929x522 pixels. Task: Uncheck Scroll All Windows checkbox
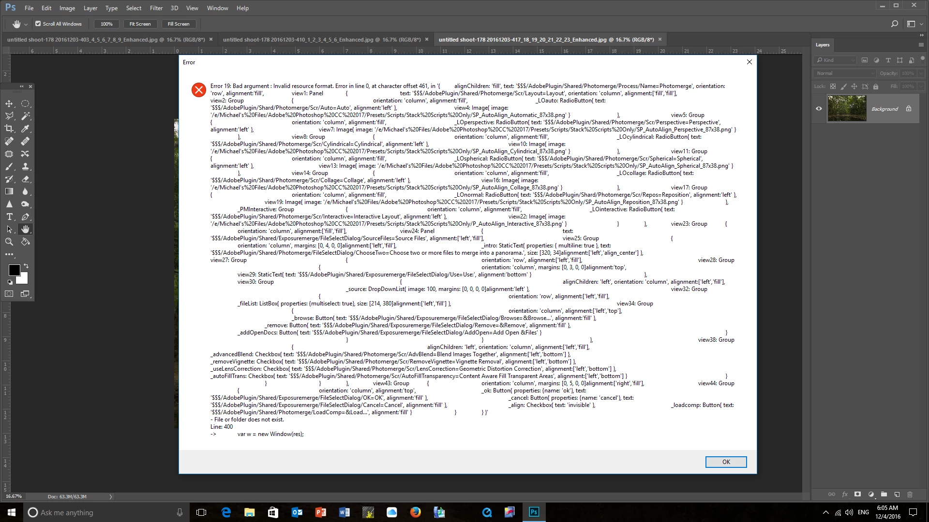(x=38, y=24)
